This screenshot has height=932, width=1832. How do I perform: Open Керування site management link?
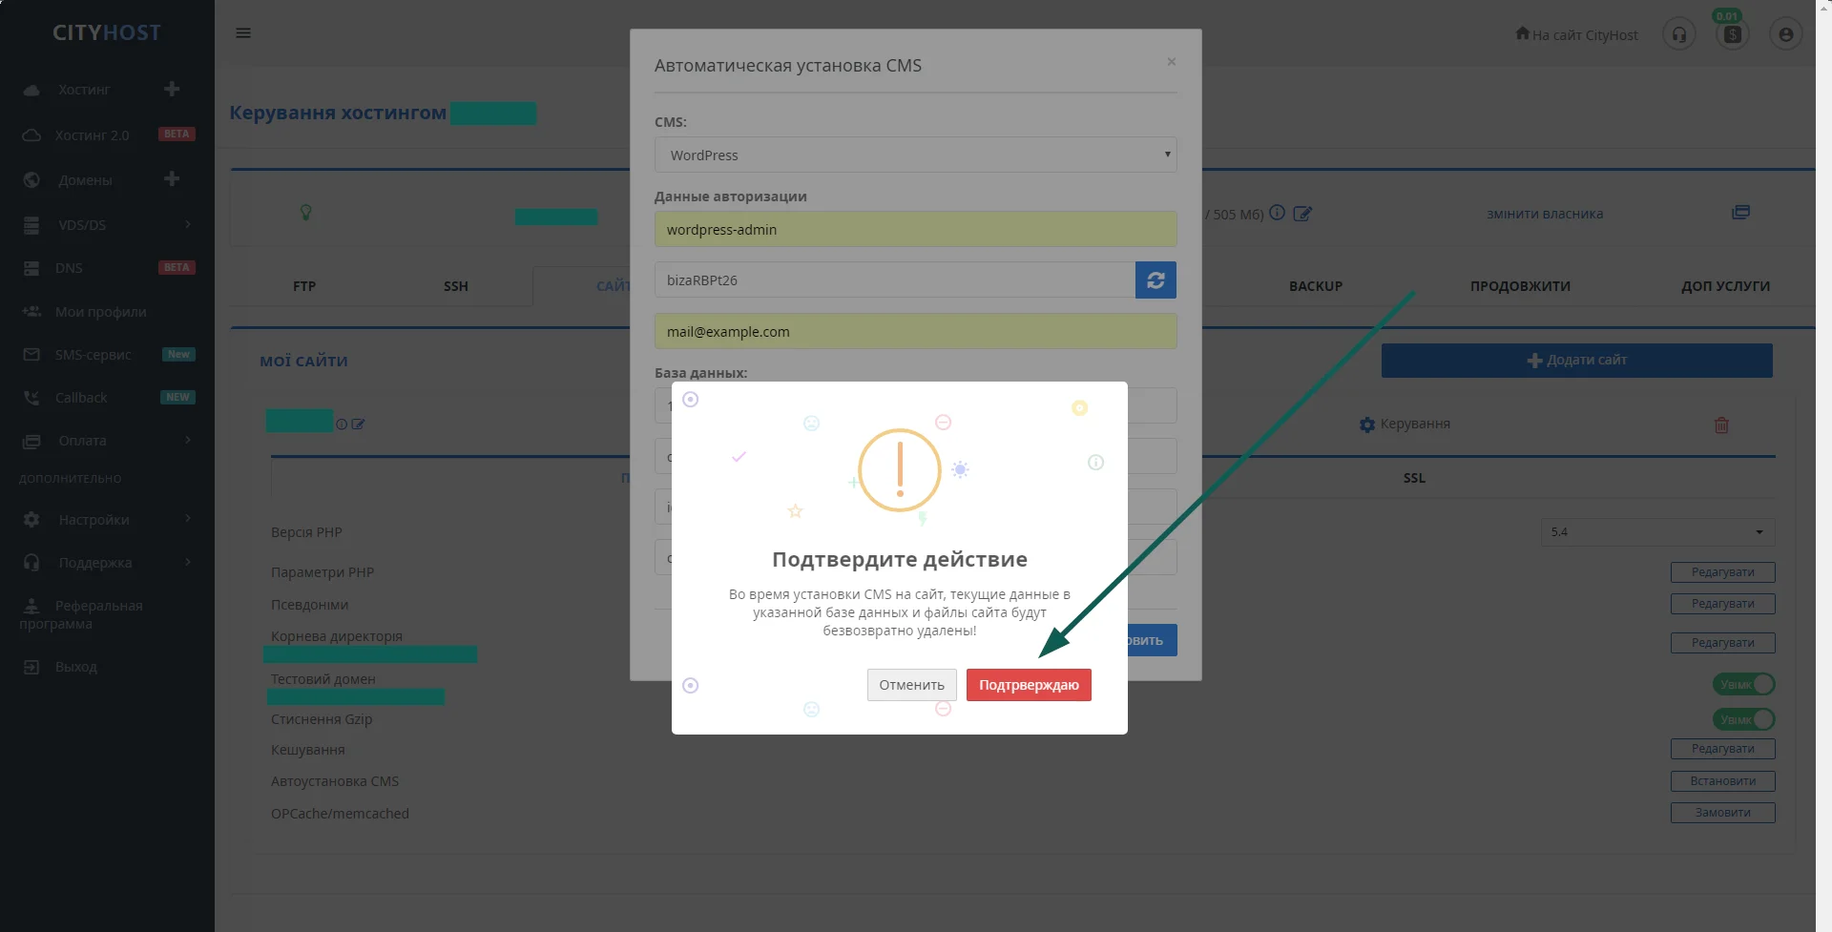click(x=1405, y=424)
